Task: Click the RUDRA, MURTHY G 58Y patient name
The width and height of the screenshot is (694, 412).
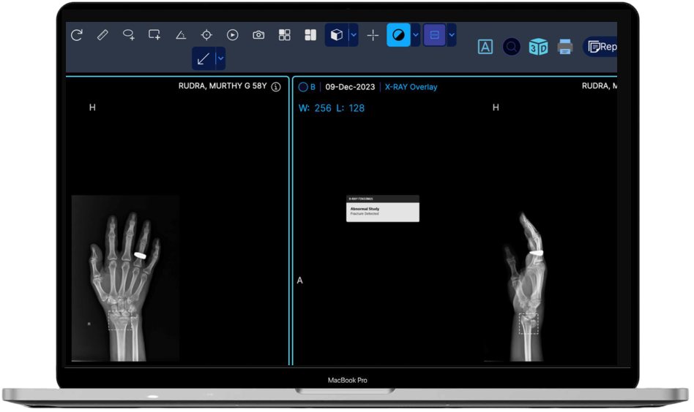Action: [x=223, y=86]
